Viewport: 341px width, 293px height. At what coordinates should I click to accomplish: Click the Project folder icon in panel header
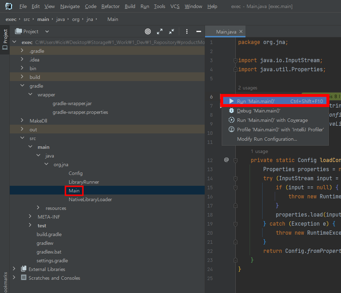18,31
